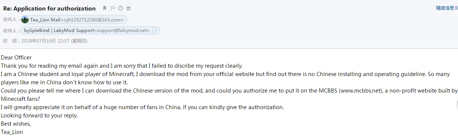Click the 精简信息 link
Viewport: 458px width, 137px height.
tap(445, 8)
